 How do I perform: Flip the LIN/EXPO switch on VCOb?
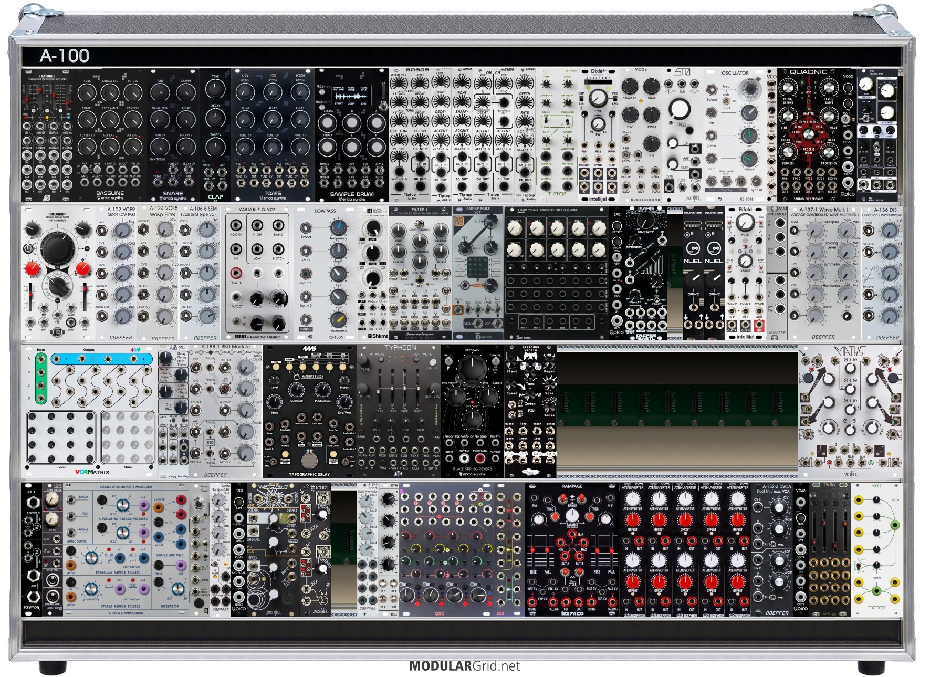pos(626,154)
